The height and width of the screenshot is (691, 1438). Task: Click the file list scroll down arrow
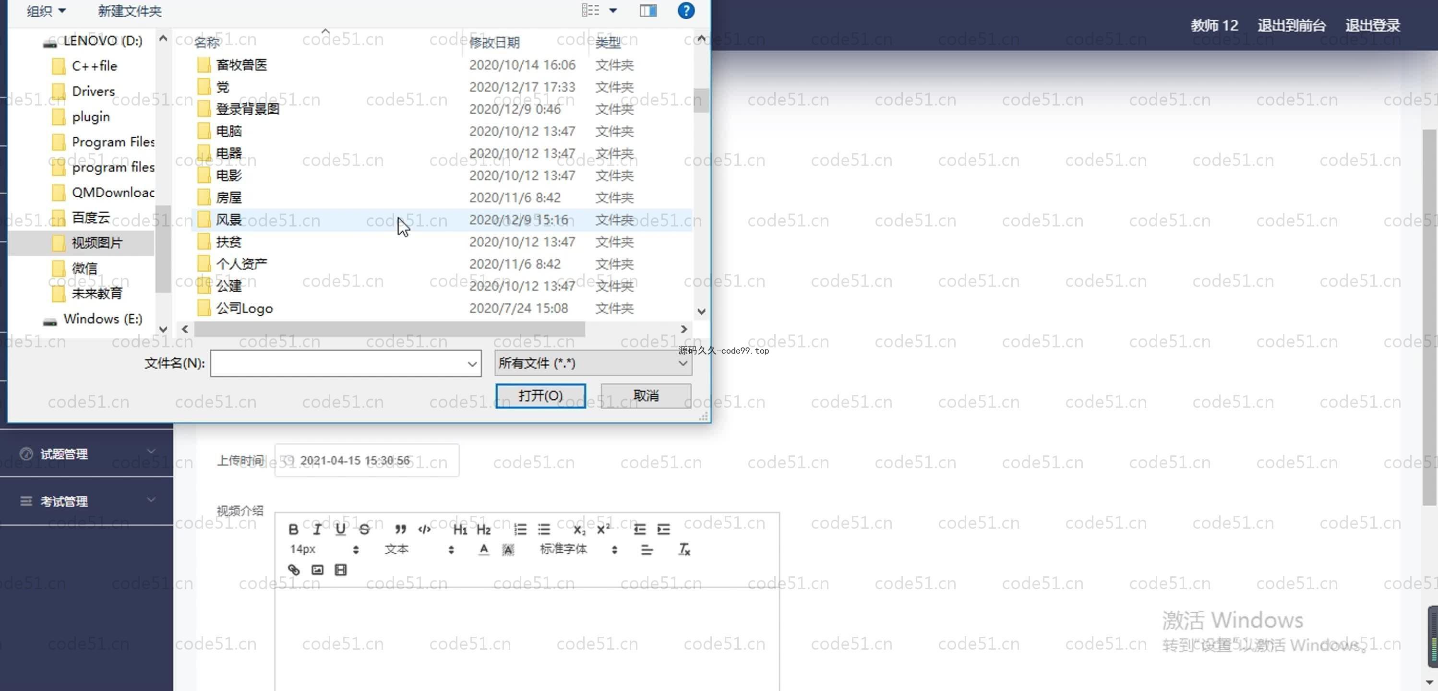[x=702, y=311]
